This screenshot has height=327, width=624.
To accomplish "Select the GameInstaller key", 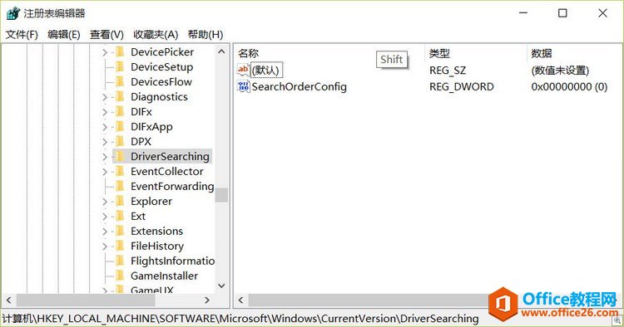I will tap(164, 276).
